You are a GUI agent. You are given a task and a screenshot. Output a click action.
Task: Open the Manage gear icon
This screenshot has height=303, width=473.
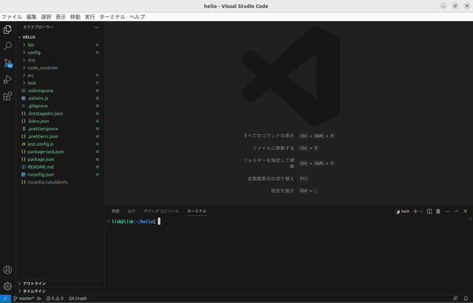pos(8,286)
